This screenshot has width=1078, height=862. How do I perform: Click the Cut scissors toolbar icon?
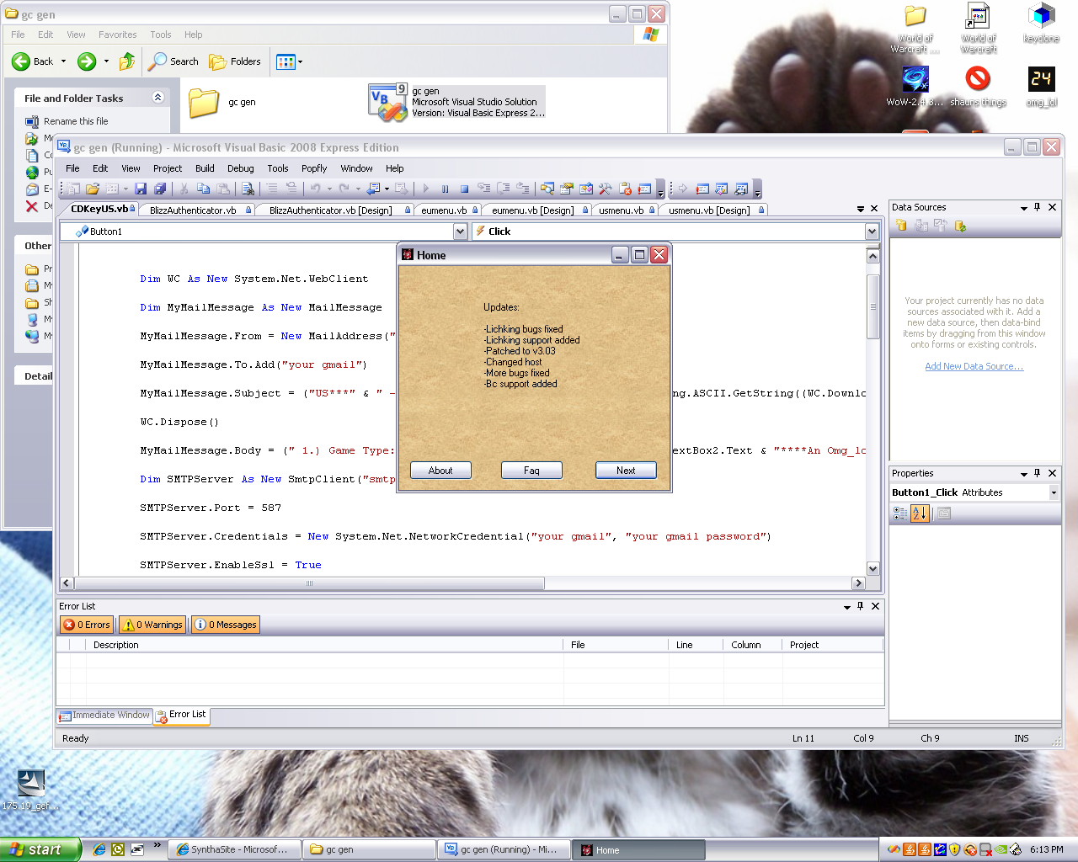coord(184,189)
